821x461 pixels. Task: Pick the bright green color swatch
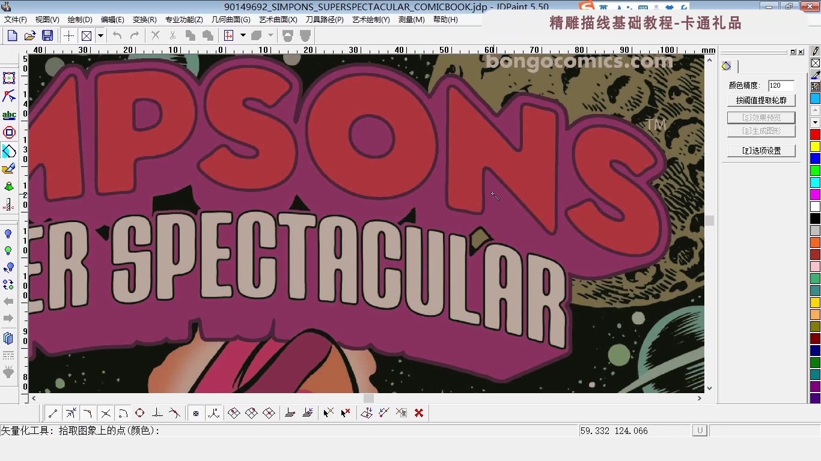815,170
